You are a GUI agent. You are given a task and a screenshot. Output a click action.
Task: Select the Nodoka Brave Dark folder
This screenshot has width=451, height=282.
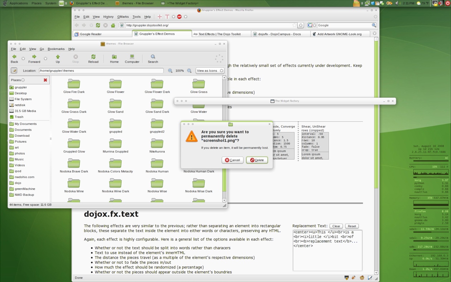(x=74, y=166)
